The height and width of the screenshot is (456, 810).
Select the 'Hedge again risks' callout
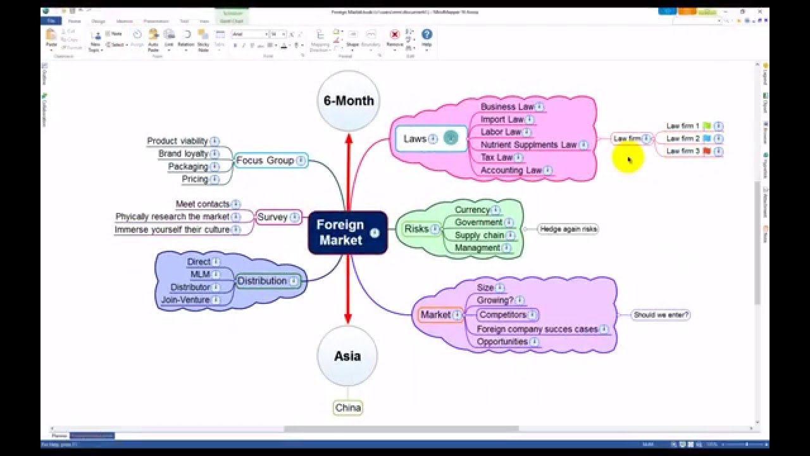[x=568, y=229]
